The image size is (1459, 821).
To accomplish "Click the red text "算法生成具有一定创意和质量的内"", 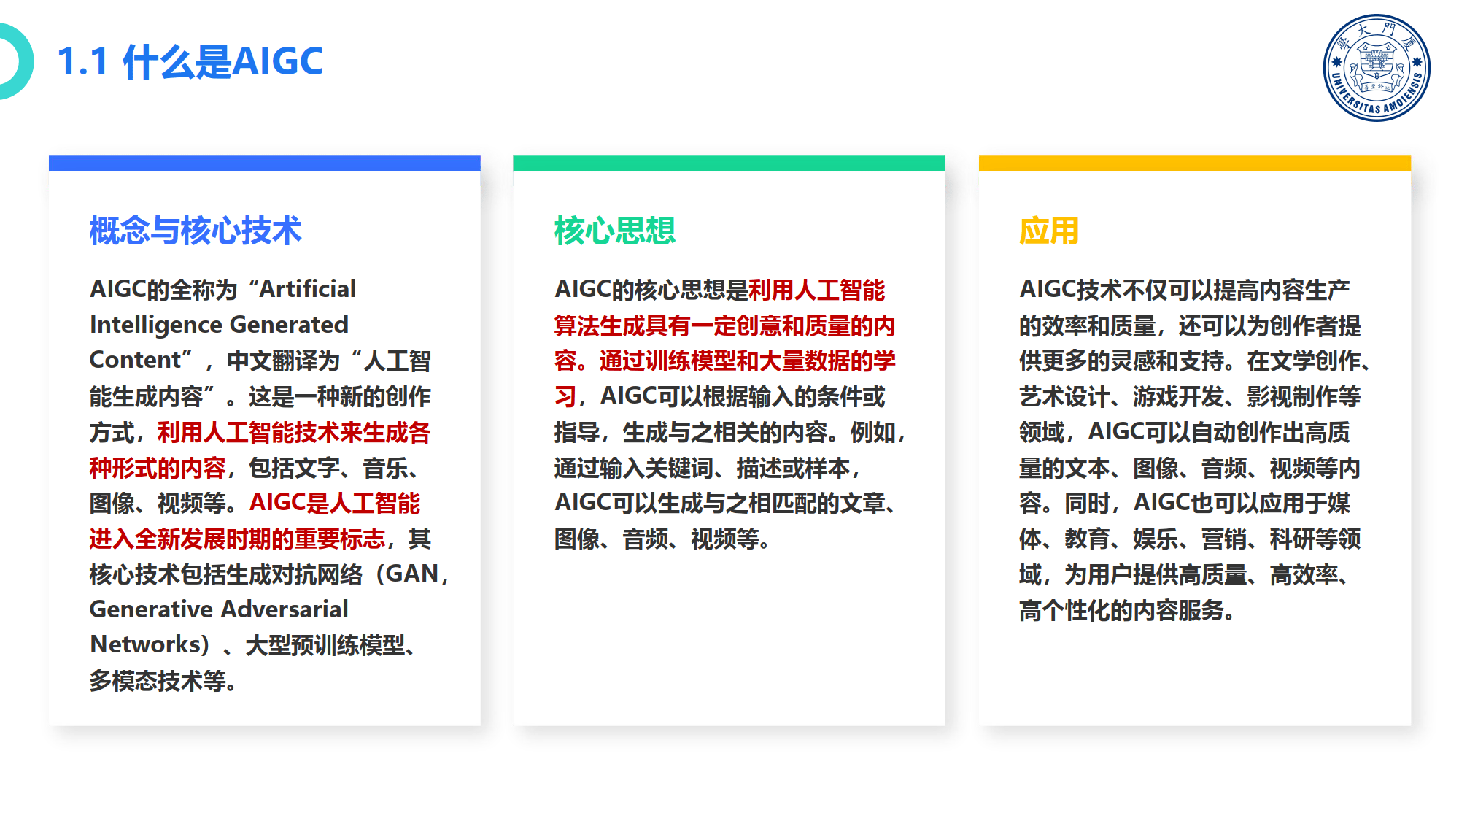I will 724,325.
